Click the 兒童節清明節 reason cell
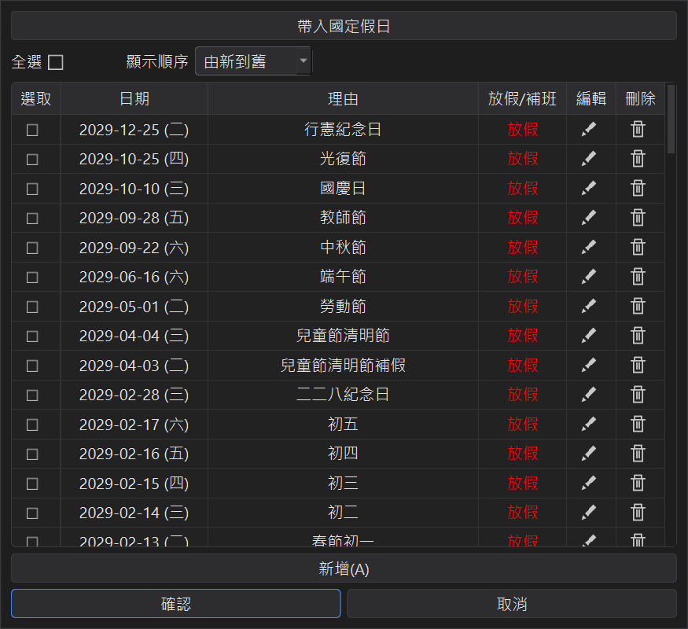The image size is (688, 629). point(343,336)
